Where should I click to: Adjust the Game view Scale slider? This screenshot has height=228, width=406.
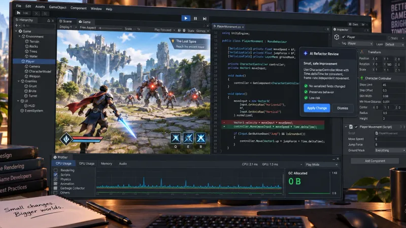click(110, 28)
